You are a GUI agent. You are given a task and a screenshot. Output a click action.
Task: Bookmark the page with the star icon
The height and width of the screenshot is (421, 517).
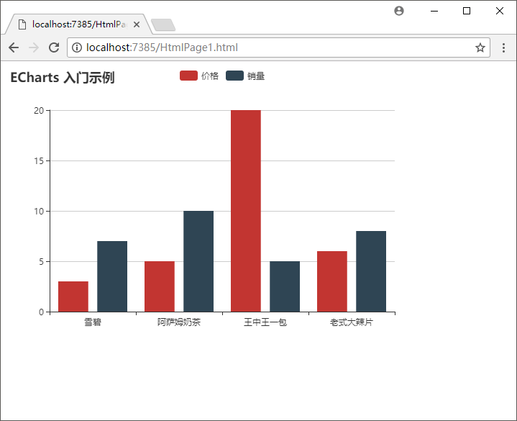[480, 47]
